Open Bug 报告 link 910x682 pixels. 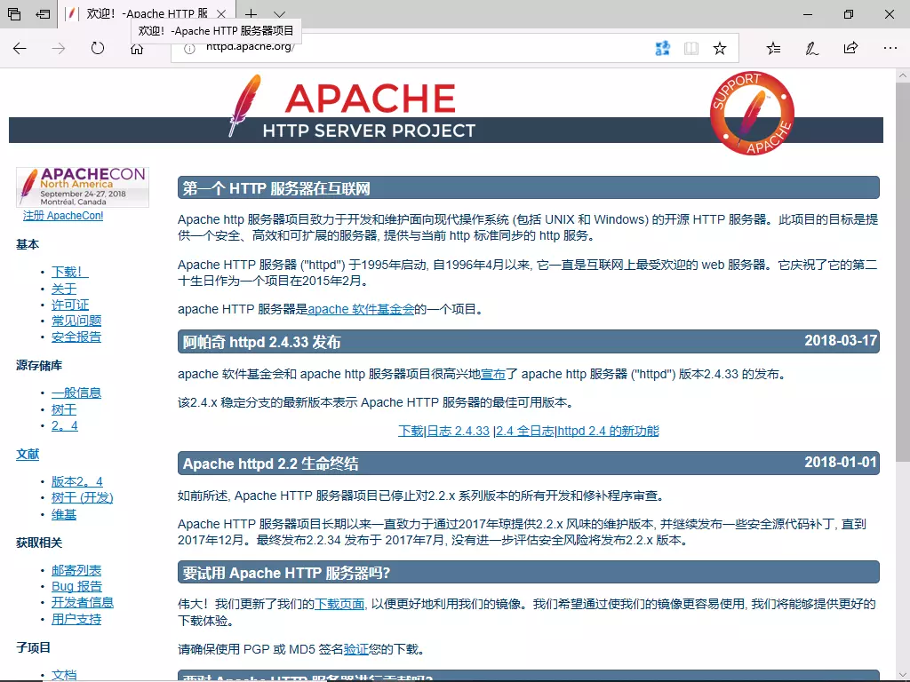[76, 586]
